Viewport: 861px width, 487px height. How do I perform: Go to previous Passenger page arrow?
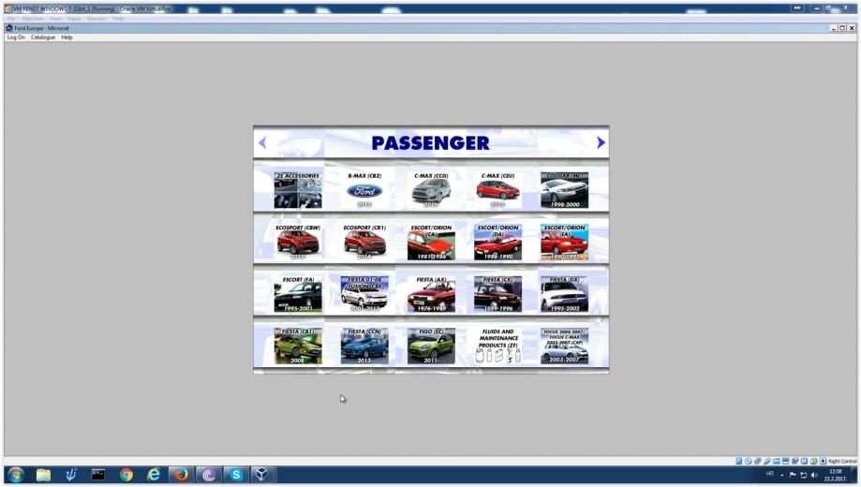262,142
